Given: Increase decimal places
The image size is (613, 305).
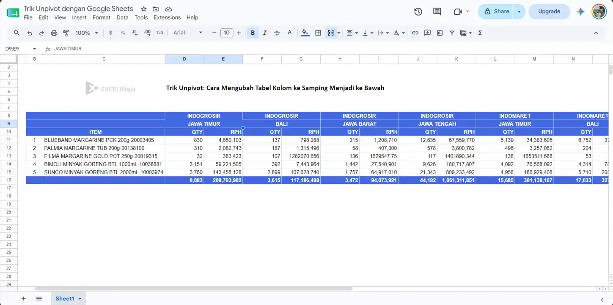Looking at the screenshot, I should pyautogui.click(x=147, y=33).
